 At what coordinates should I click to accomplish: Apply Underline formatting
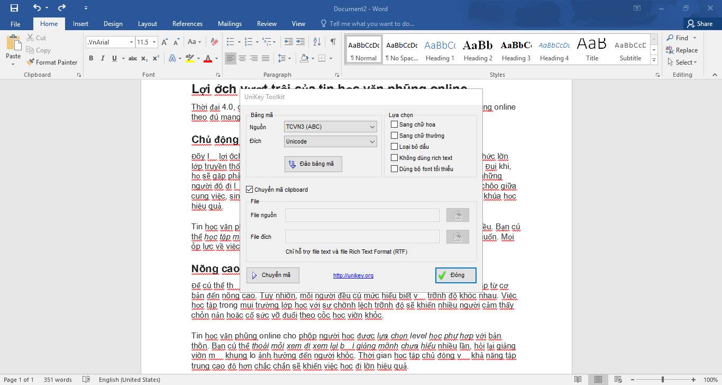tap(114, 58)
